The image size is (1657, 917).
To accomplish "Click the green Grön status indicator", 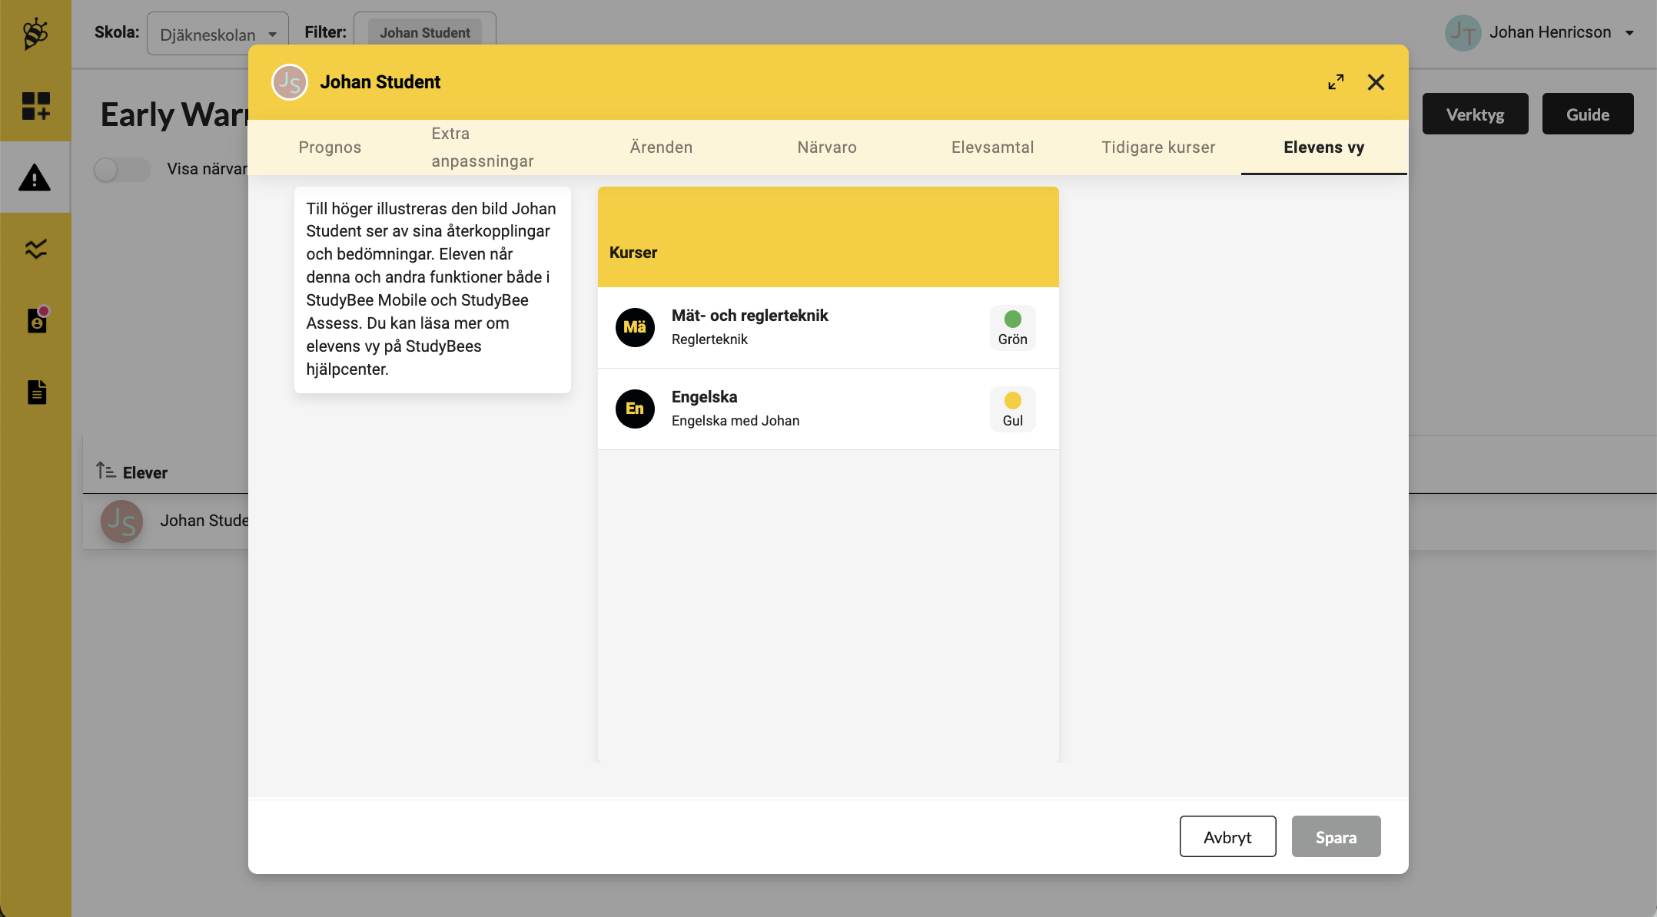I will click(1013, 316).
